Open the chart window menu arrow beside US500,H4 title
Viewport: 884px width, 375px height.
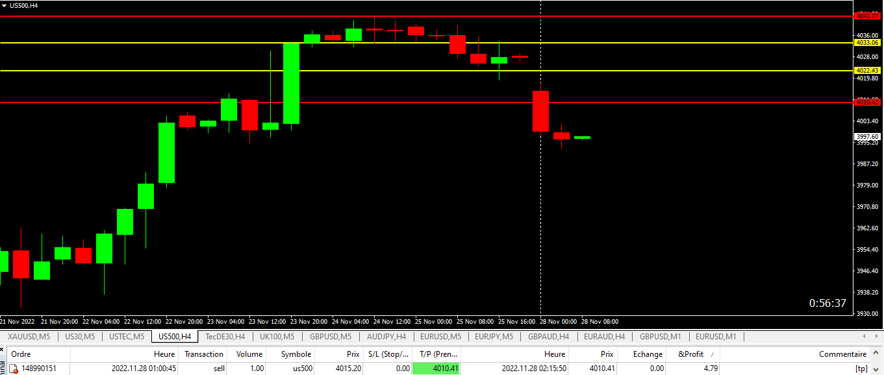(x=4, y=5)
